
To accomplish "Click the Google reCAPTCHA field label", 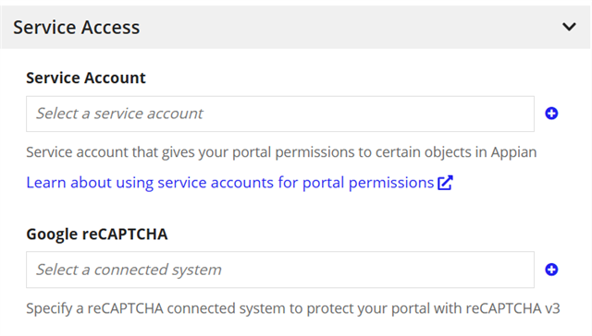I will point(96,234).
